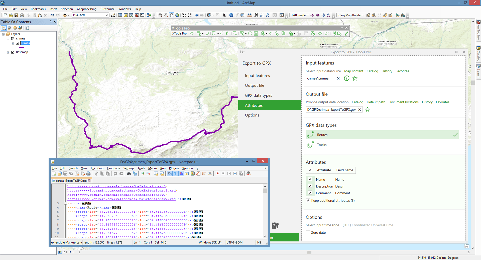This screenshot has height=260, width=481.
Task: Click the (UTC) Coordinated Universal Time zone
Action: [368, 225]
